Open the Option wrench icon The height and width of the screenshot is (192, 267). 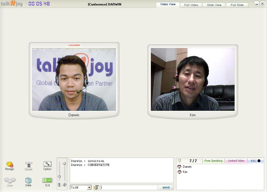[47, 164]
